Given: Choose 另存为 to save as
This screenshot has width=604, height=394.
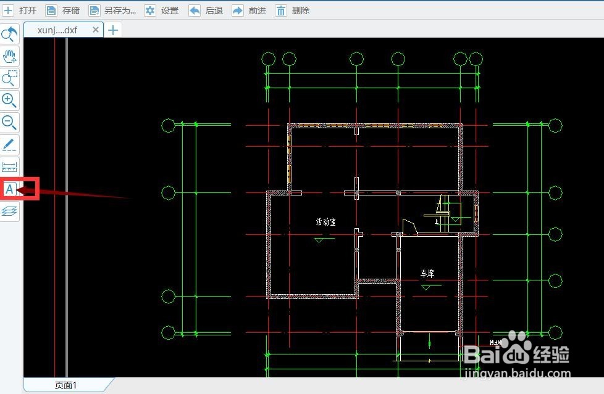Looking at the screenshot, I should (x=112, y=10).
